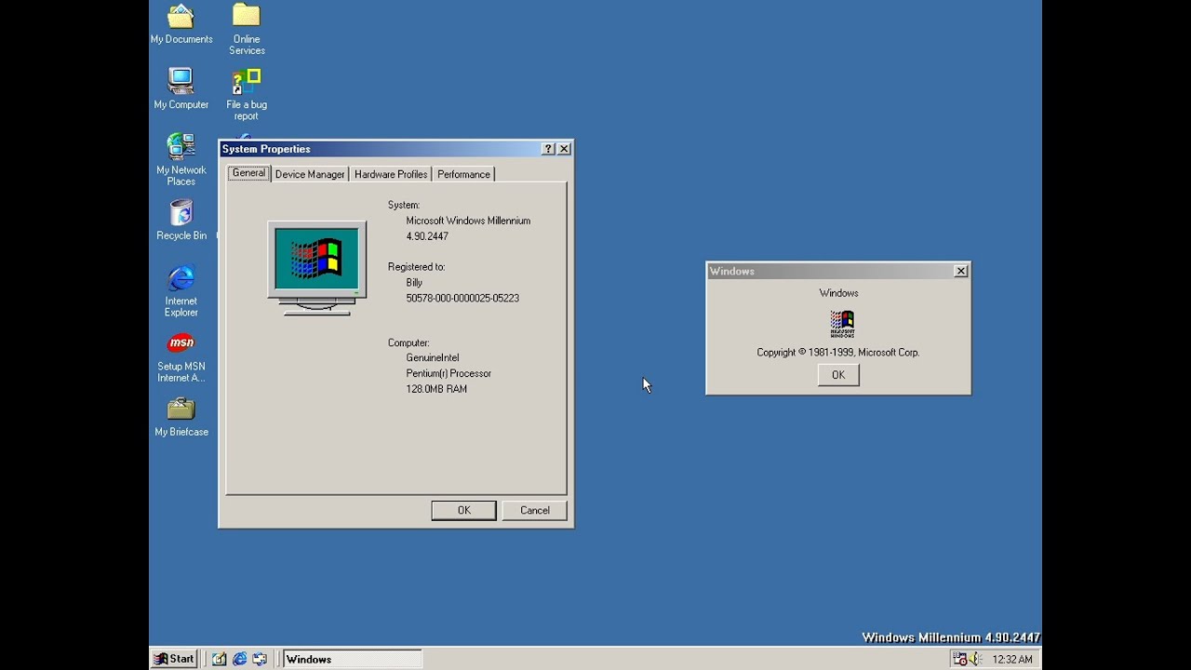Click the 'Pentium(r) Processor' text

[448, 373]
